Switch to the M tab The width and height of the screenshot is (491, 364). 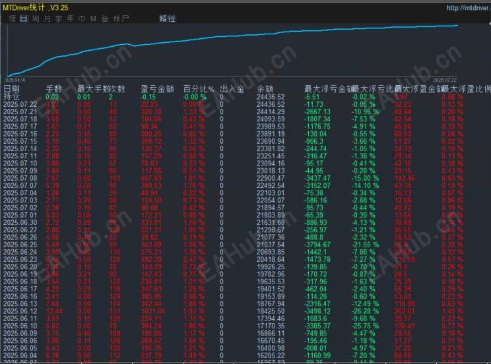tap(93, 18)
